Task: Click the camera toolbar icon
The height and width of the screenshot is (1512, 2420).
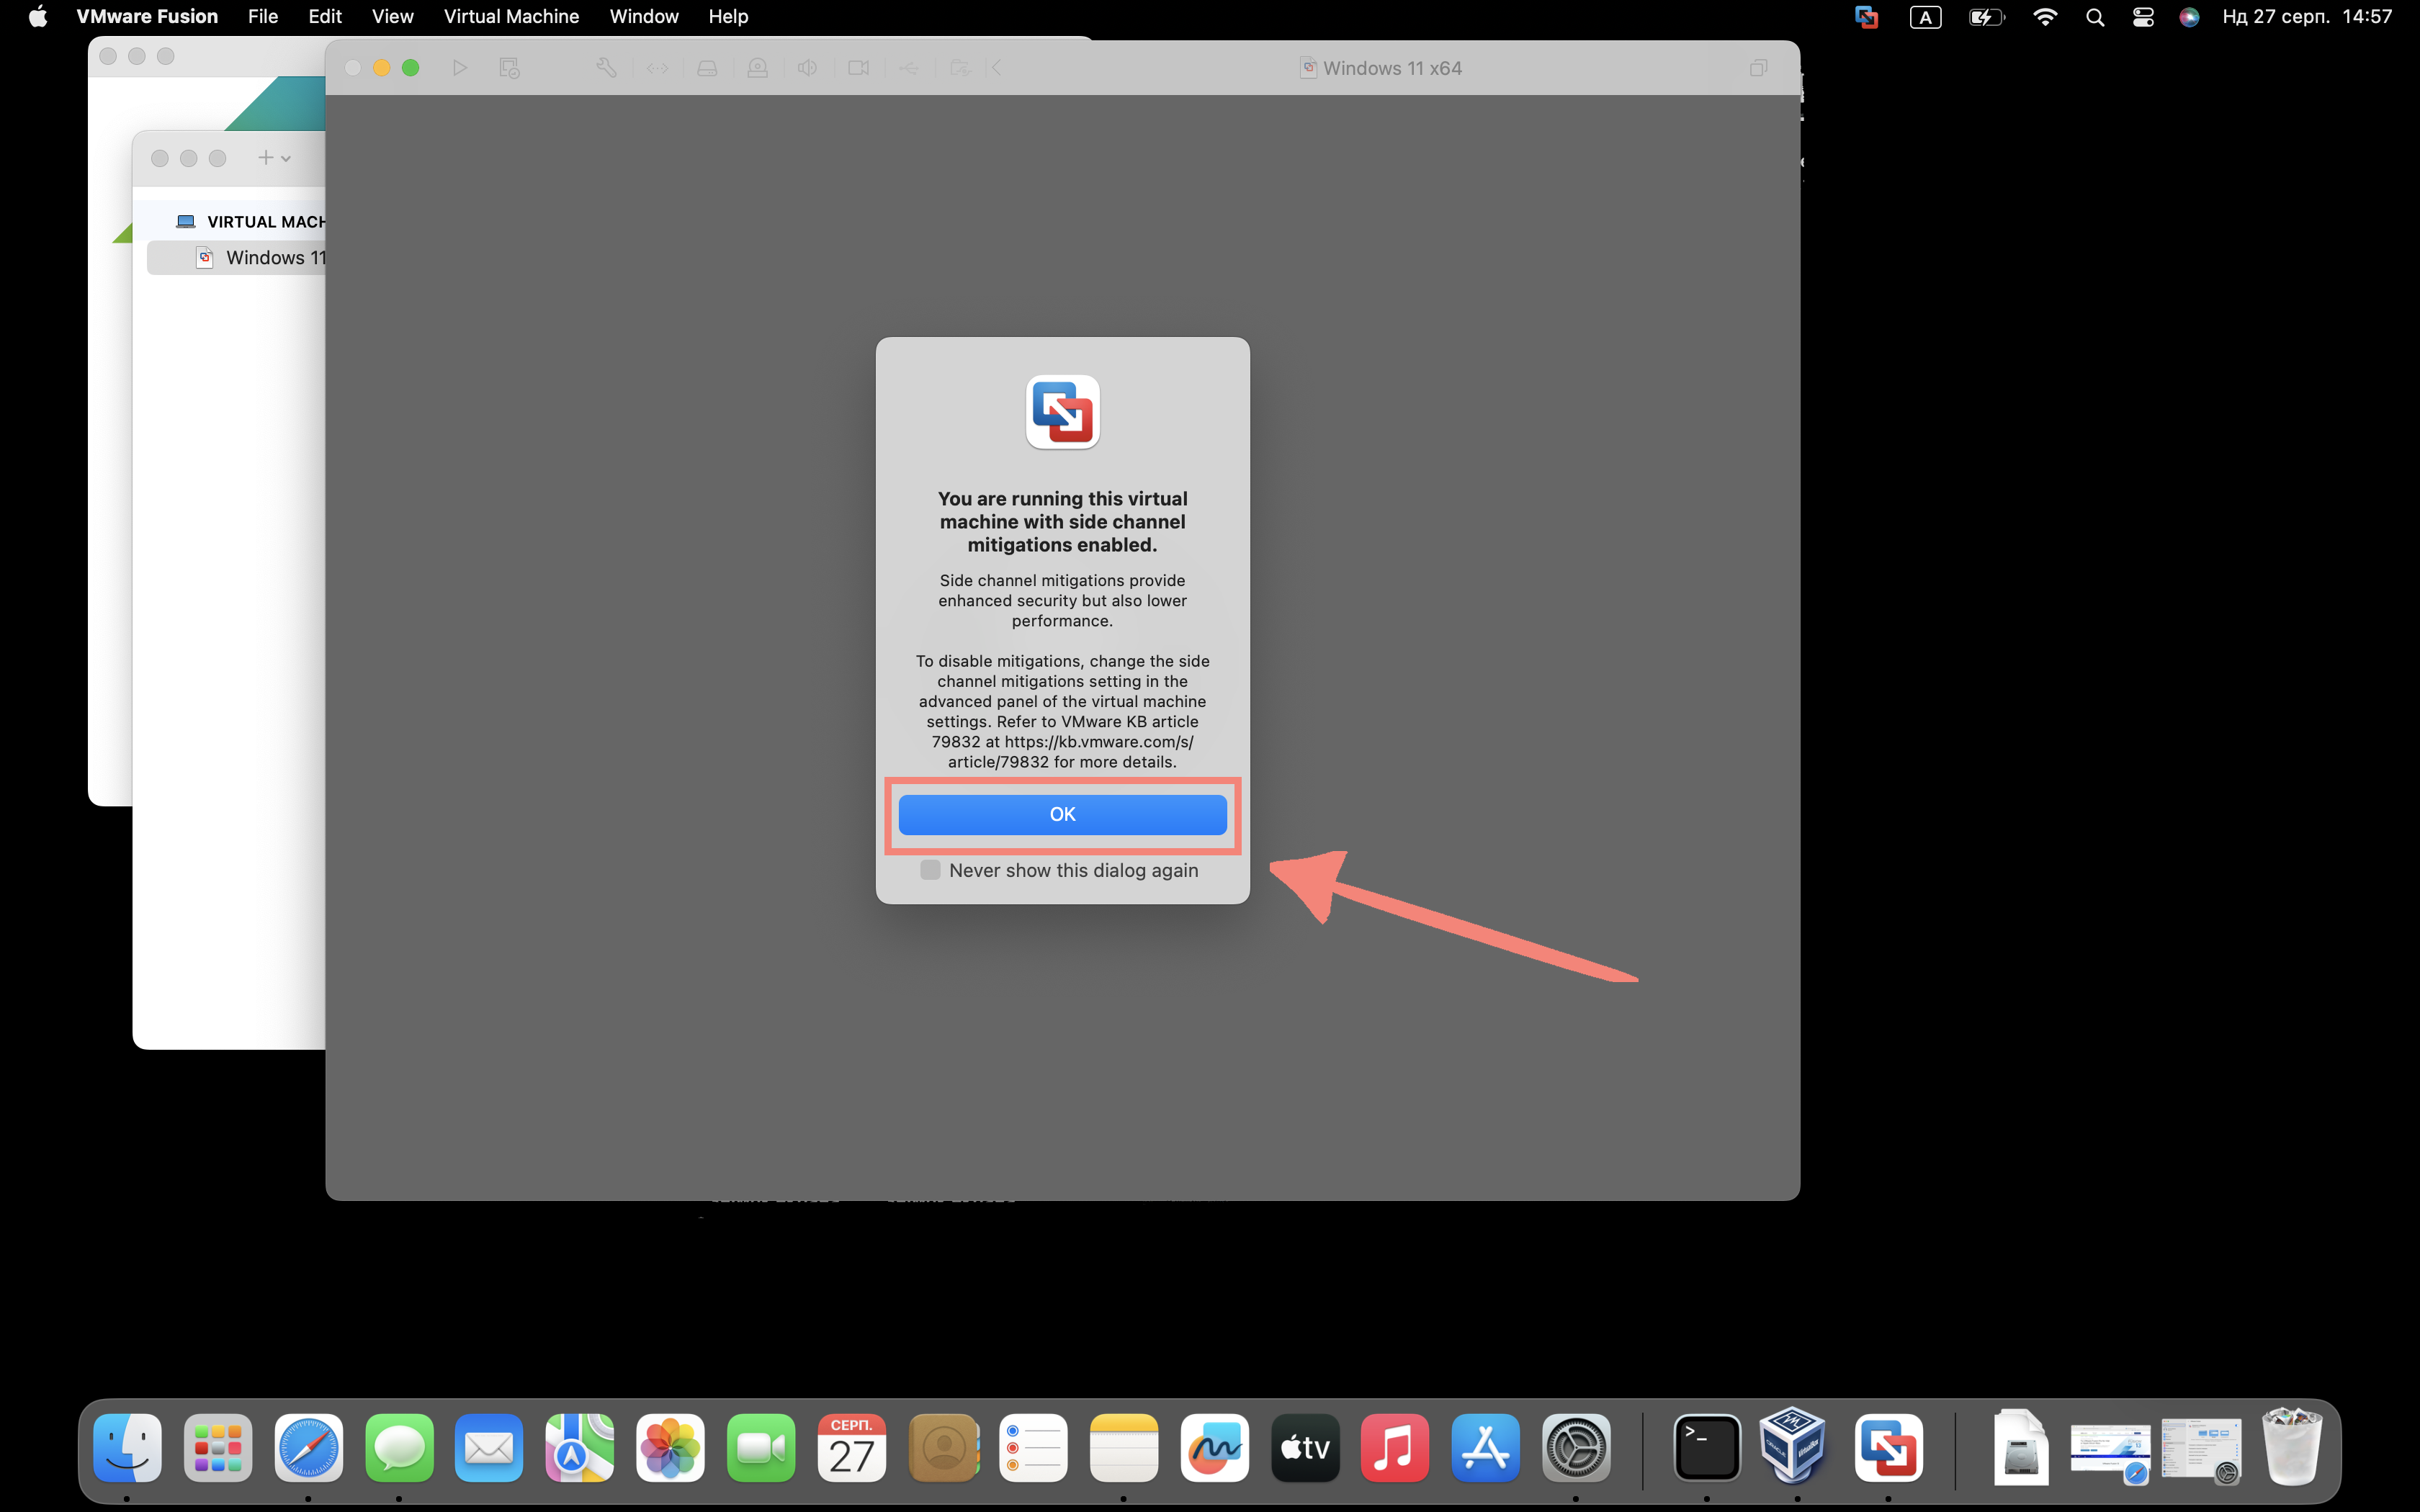Action: pyautogui.click(x=858, y=68)
